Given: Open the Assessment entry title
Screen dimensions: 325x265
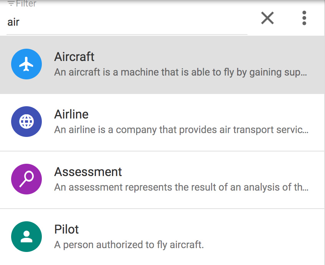Looking at the screenshot, I should click(x=88, y=172).
